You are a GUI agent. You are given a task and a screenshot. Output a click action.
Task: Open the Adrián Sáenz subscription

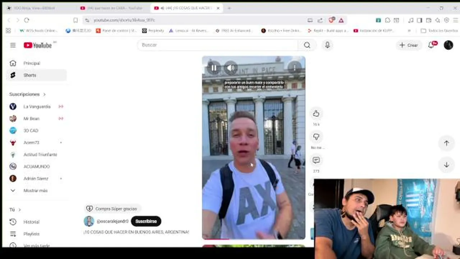tap(36, 178)
